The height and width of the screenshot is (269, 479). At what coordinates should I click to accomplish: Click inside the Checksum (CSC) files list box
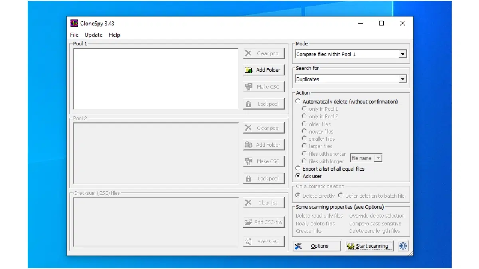coord(156,222)
